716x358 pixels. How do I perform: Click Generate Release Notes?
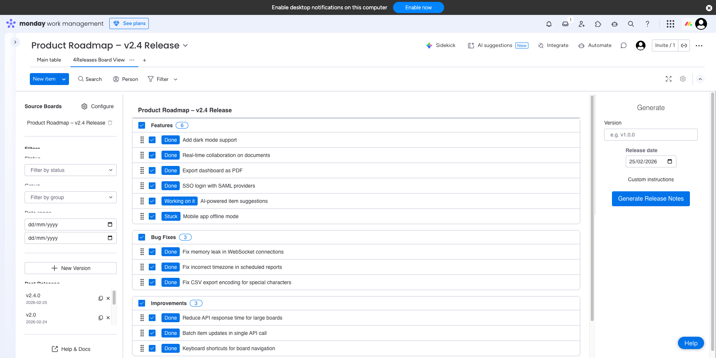pyautogui.click(x=651, y=199)
